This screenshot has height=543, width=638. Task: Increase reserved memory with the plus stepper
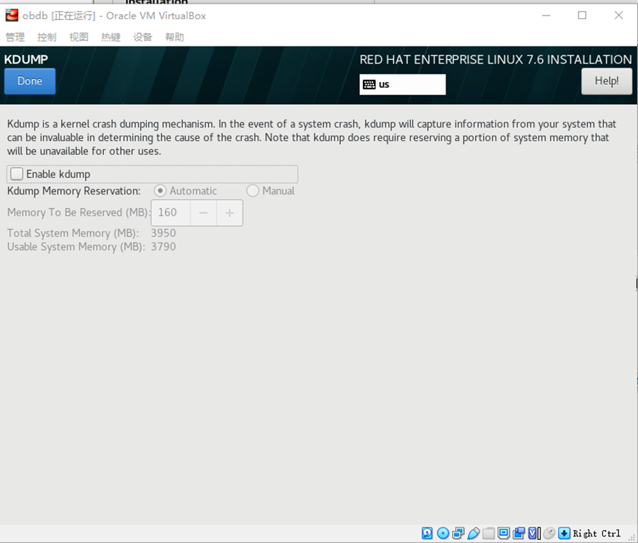click(x=229, y=212)
